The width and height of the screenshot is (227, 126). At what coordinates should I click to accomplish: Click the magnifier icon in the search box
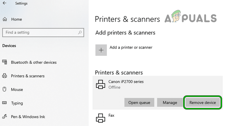[80, 33]
